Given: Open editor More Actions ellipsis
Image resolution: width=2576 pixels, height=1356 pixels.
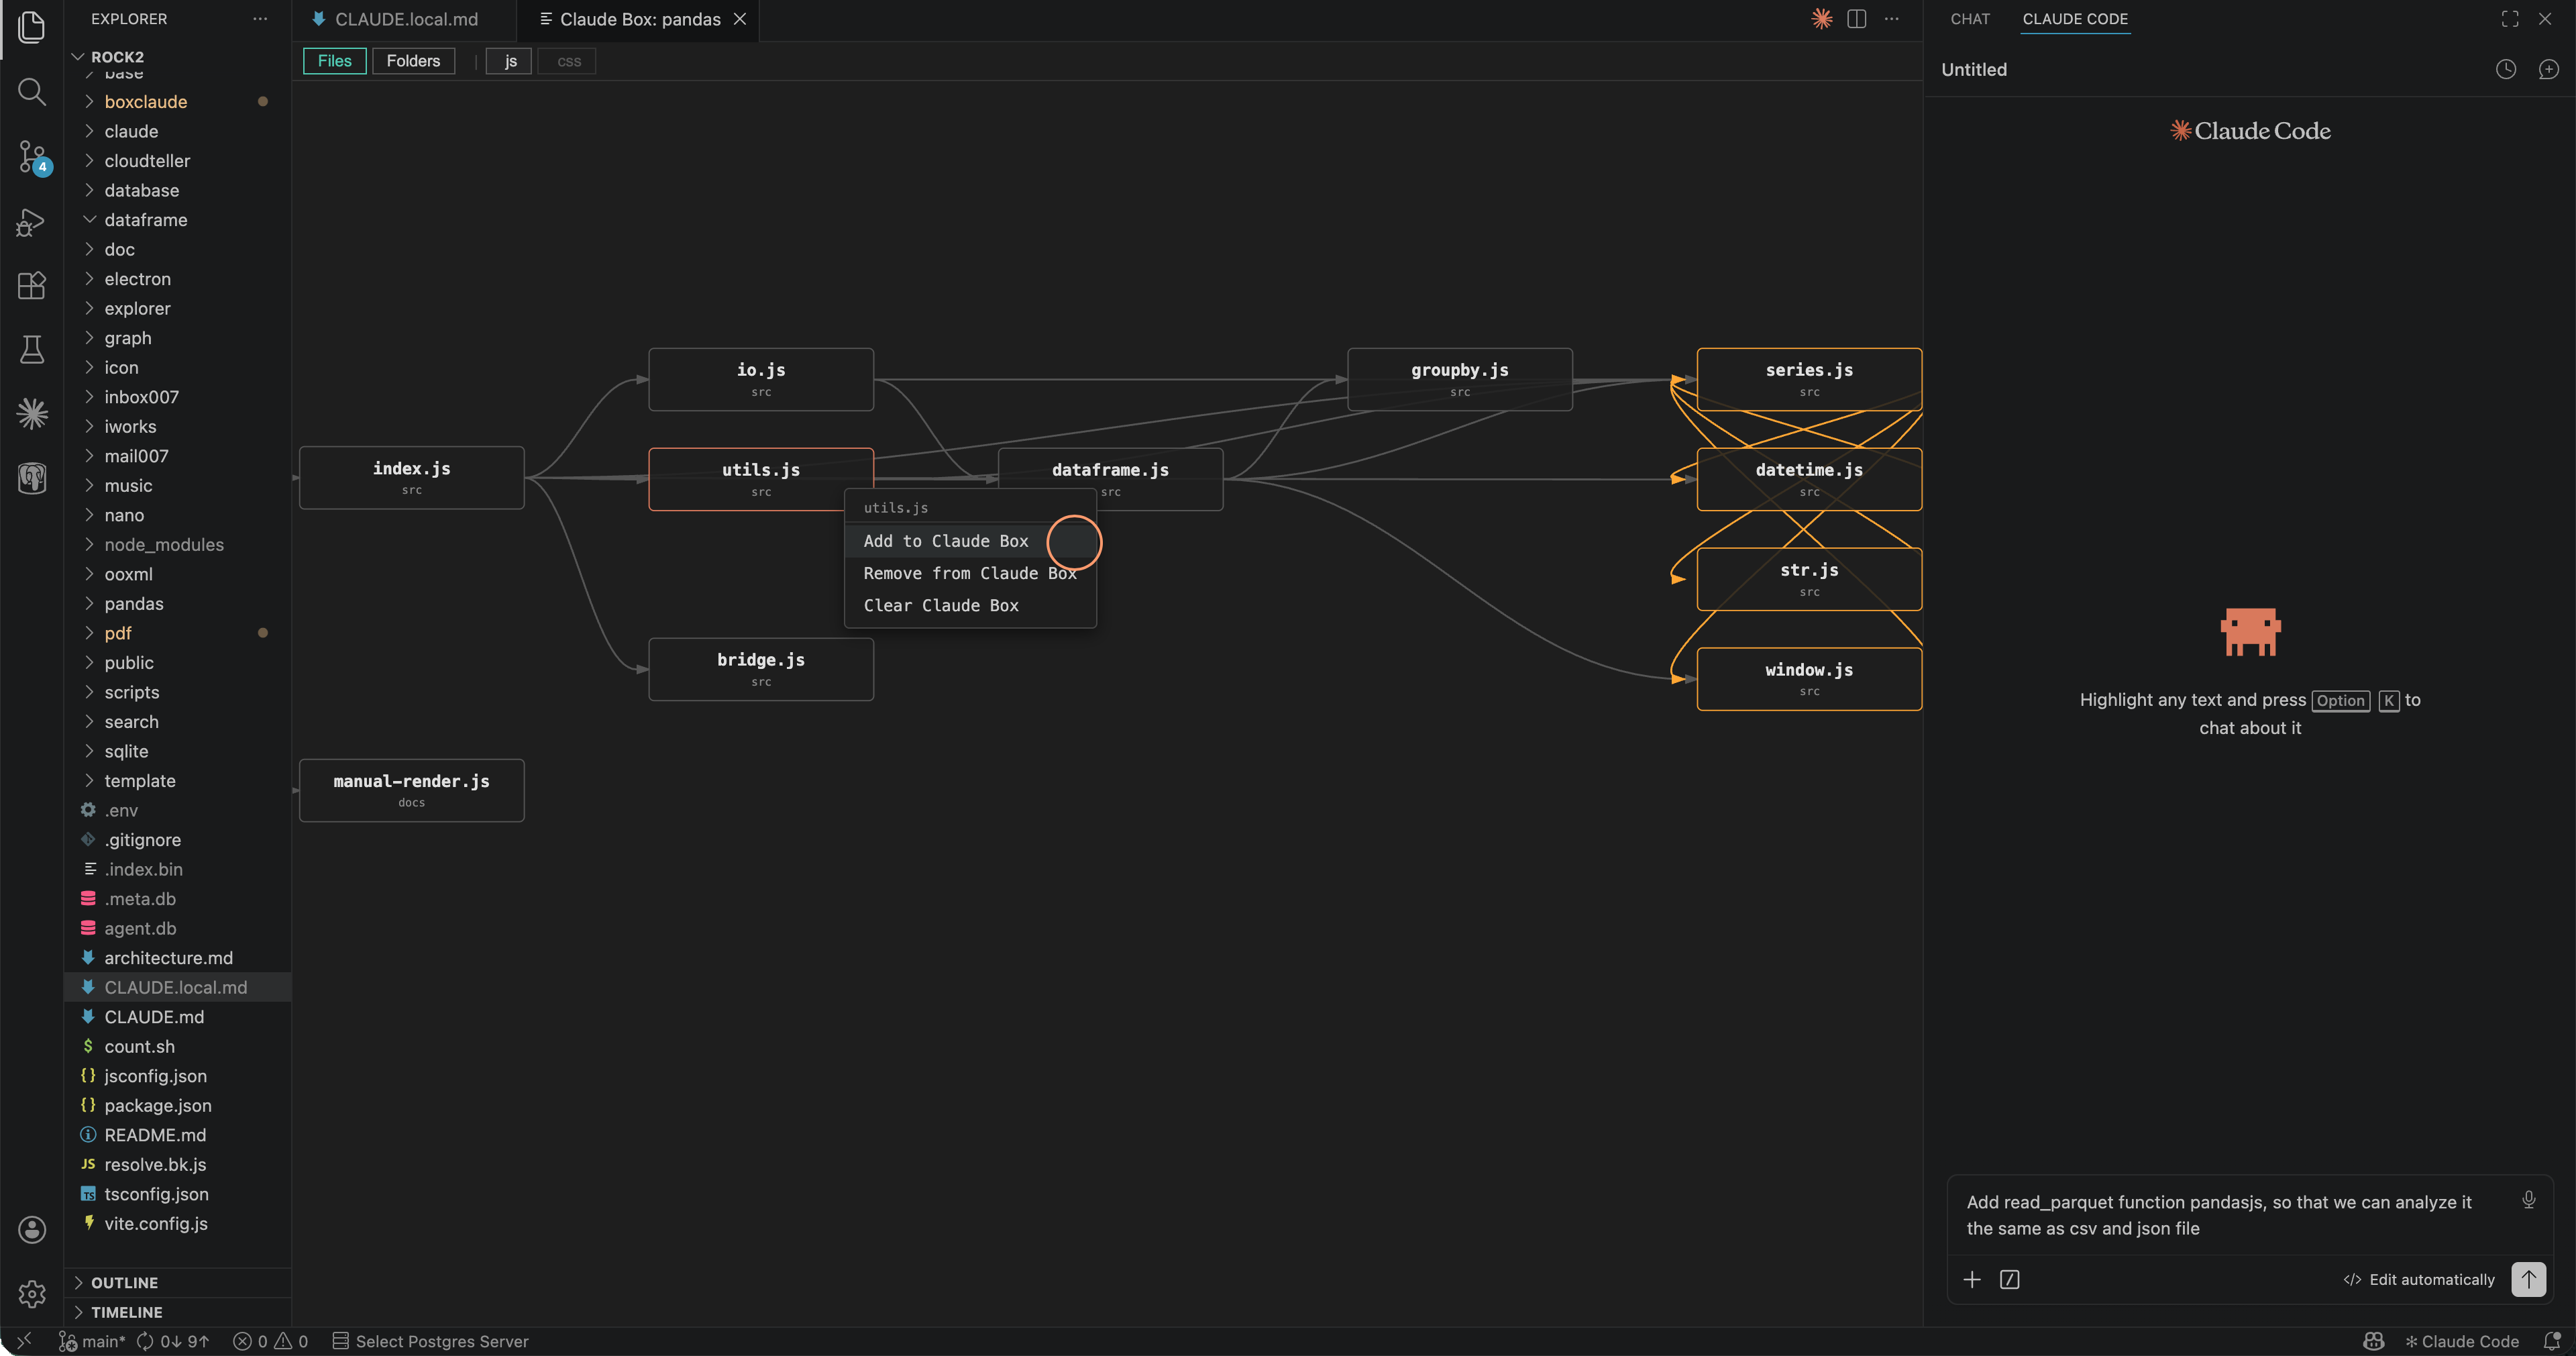Looking at the screenshot, I should (x=1892, y=19).
